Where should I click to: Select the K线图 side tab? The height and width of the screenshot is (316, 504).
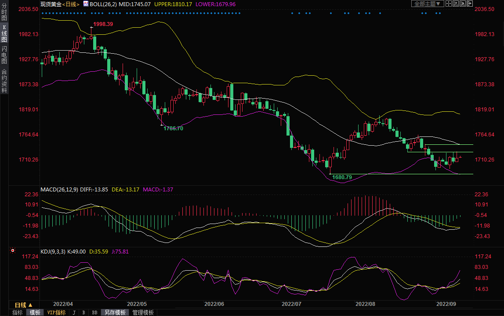tap(4, 34)
